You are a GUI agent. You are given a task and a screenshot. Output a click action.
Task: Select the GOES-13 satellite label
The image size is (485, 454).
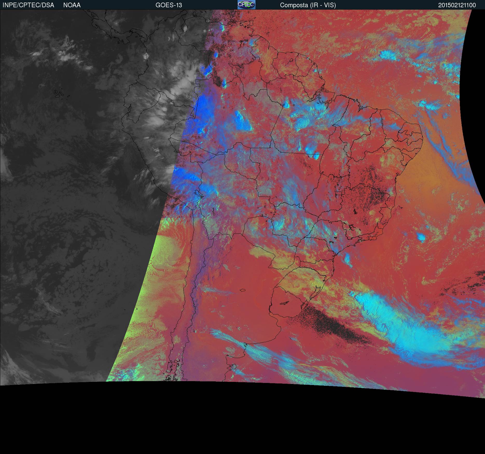[169, 5]
